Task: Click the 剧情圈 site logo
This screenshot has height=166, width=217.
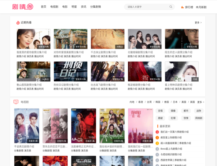Action: (x=23, y=7)
